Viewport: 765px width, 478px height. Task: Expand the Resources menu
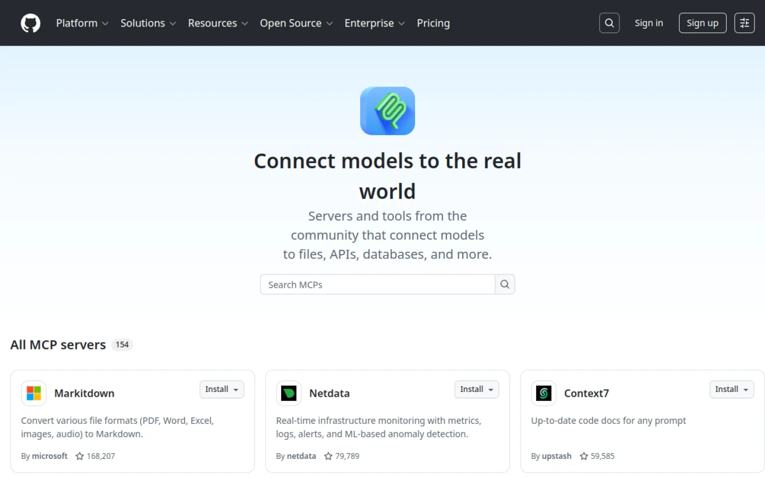[x=218, y=23]
